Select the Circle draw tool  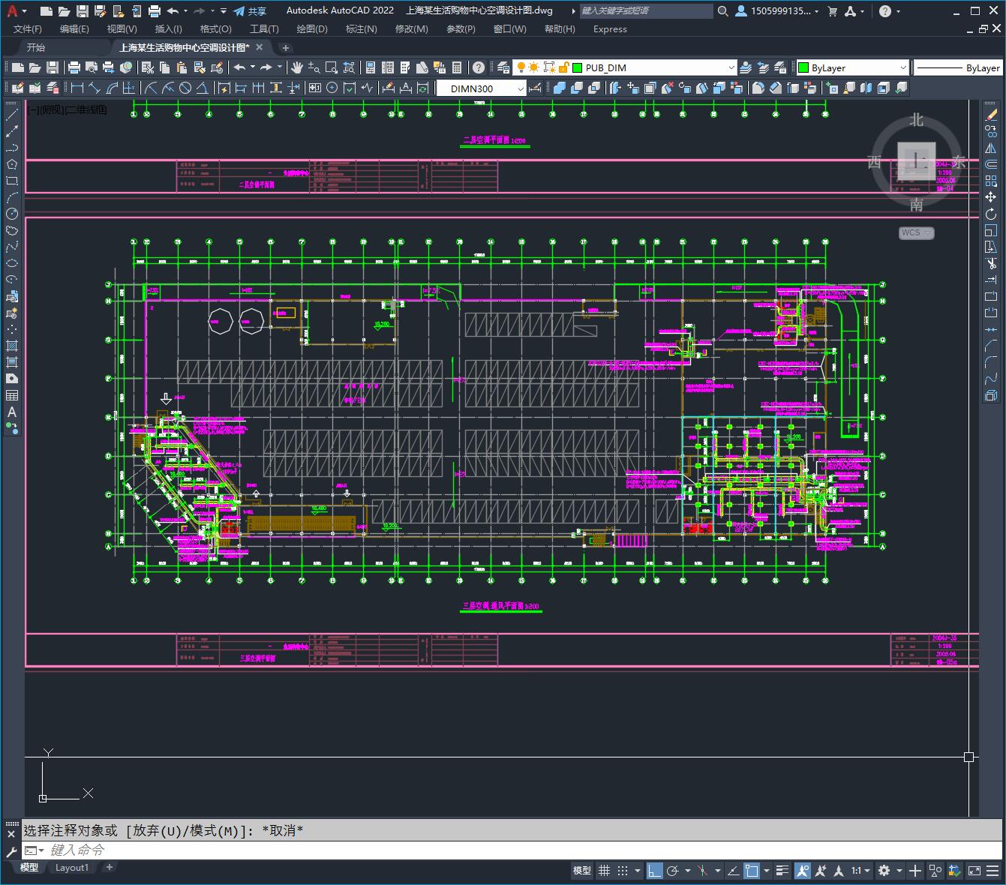tap(12, 214)
